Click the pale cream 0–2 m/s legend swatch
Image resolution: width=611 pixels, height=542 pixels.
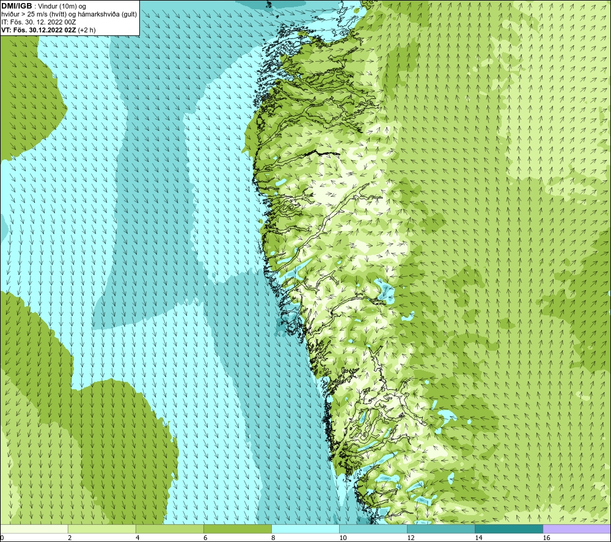tap(34, 529)
